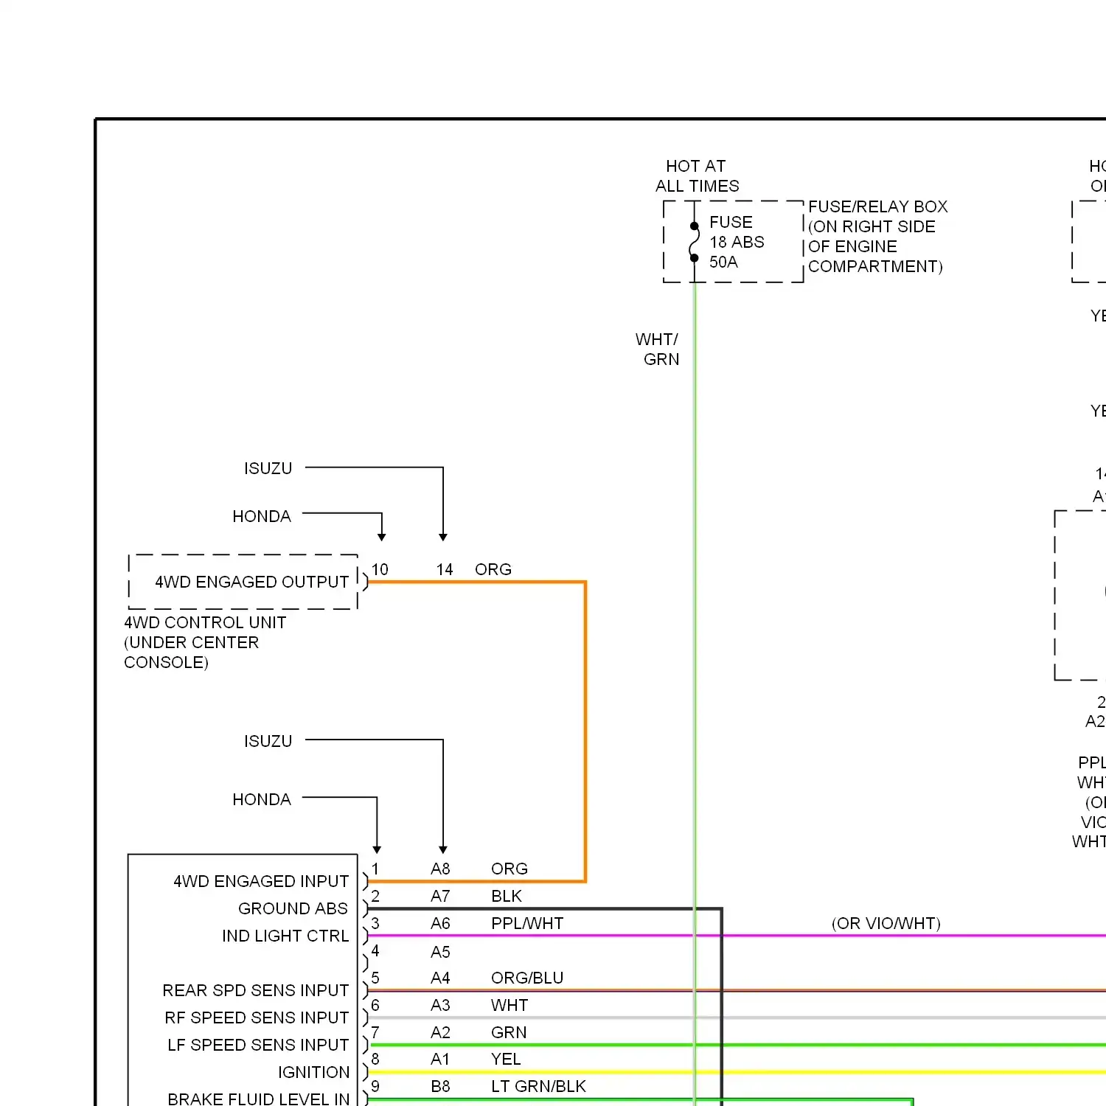Image resolution: width=1106 pixels, height=1106 pixels.
Task: Select terminal label A3
Action: coord(440,1005)
